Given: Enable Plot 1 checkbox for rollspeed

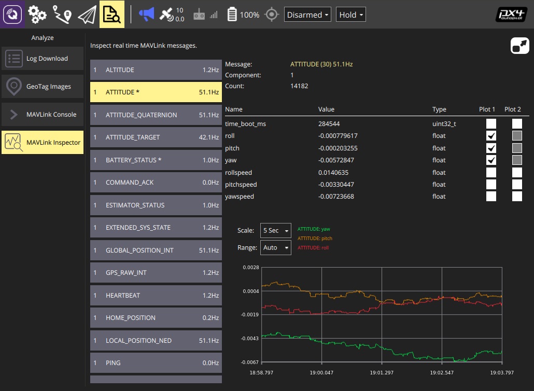Looking at the screenshot, I should point(491,172).
